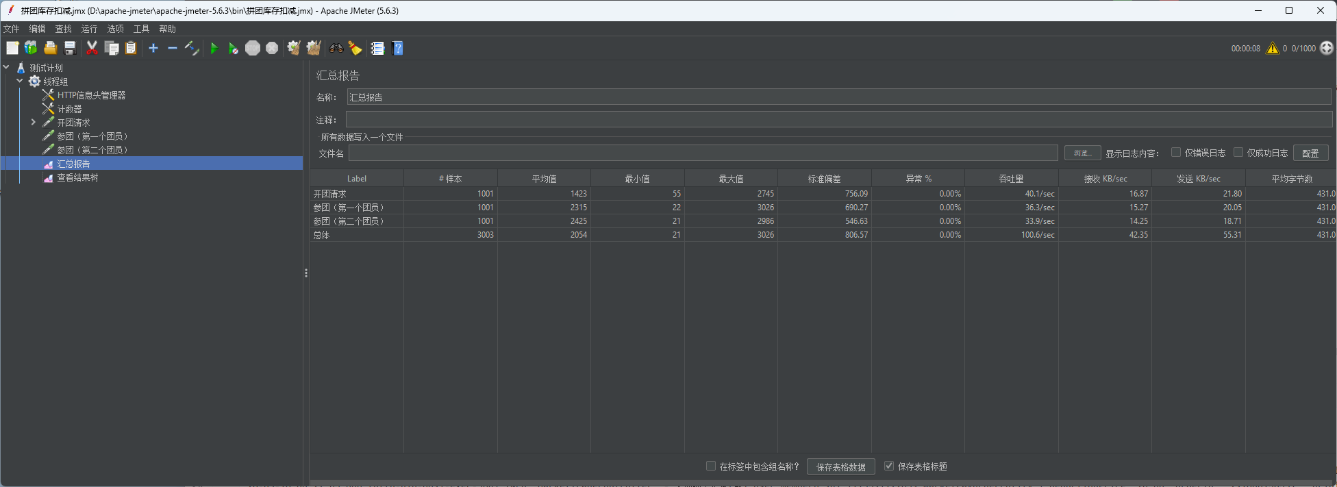Viewport: 1337px width, 487px height.
Task: Click the binoculars Search icon
Action: 336,48
